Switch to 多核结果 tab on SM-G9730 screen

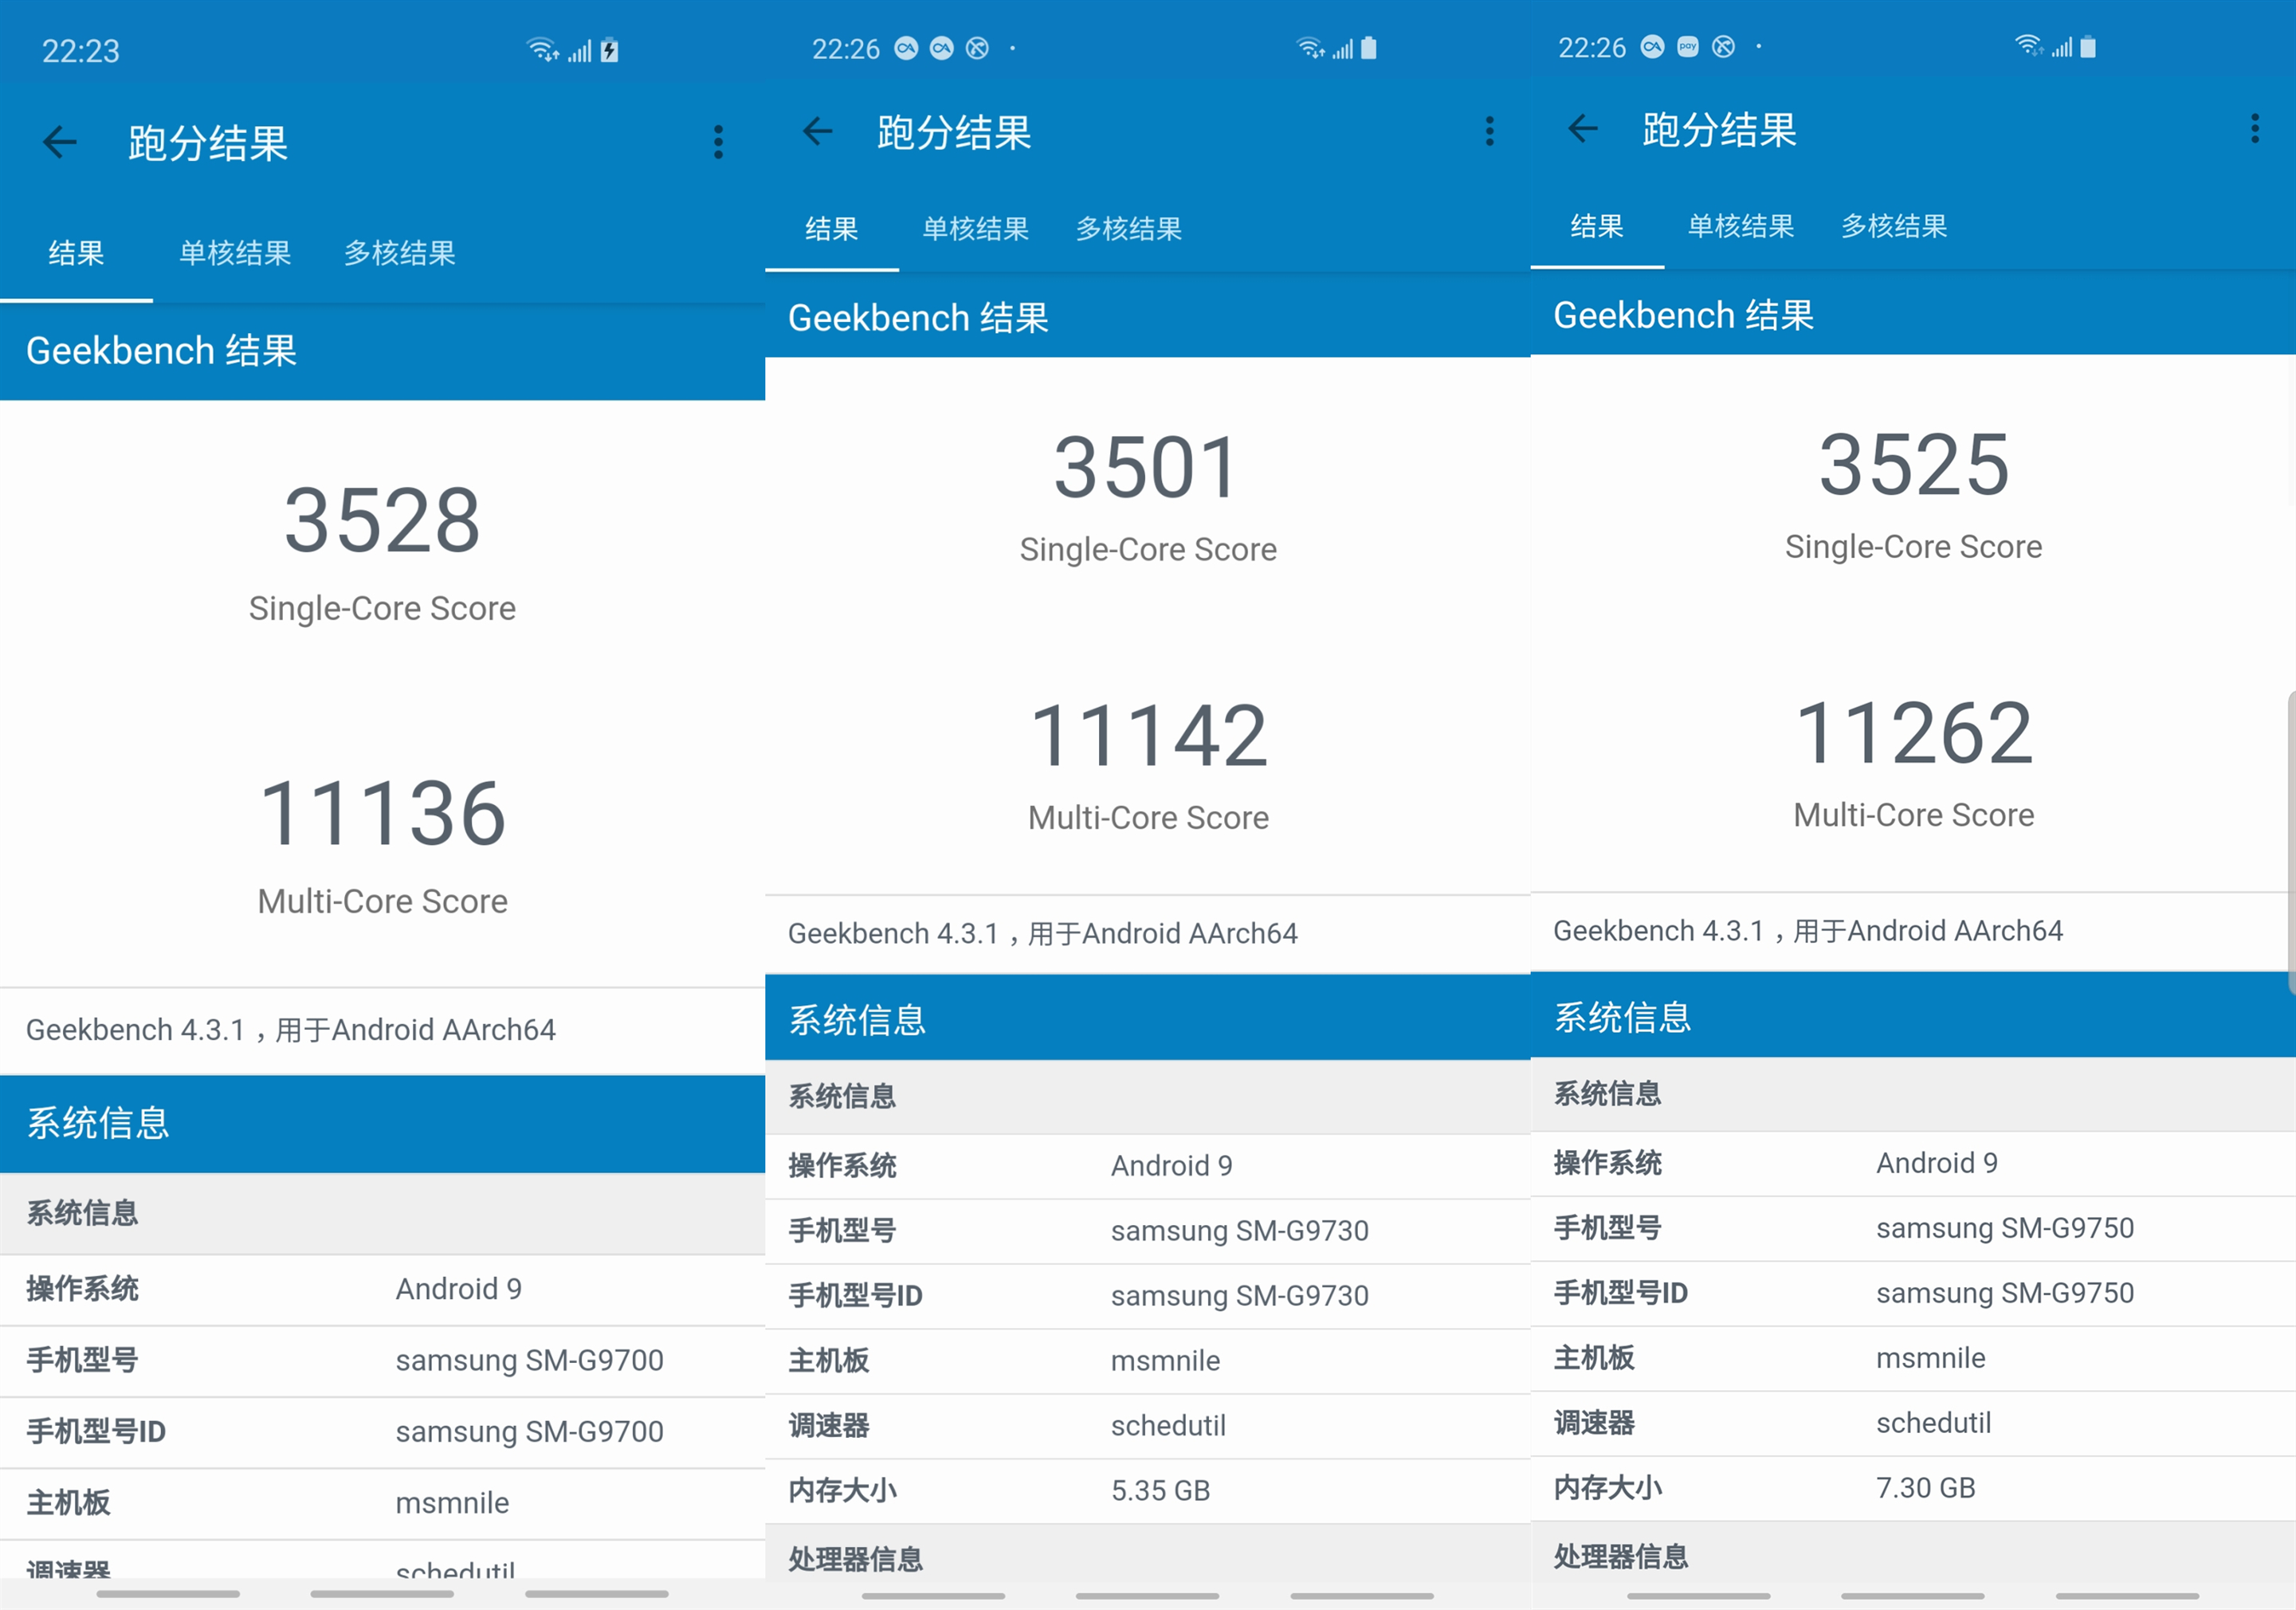coord(1129,229)
